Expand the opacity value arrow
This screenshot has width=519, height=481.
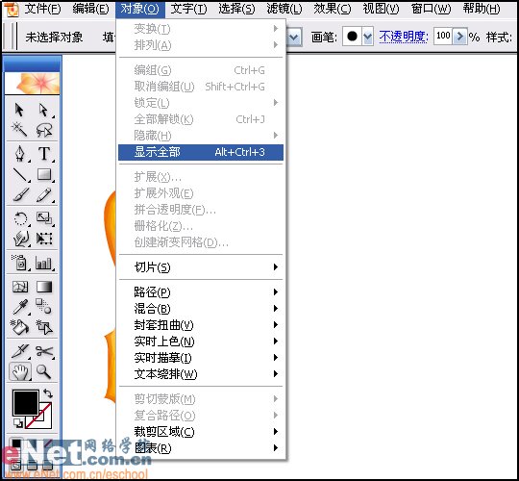[459, 37]
